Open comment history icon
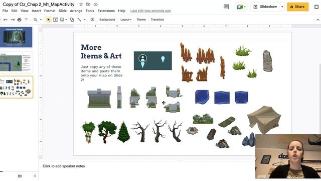 click(226, 7)
